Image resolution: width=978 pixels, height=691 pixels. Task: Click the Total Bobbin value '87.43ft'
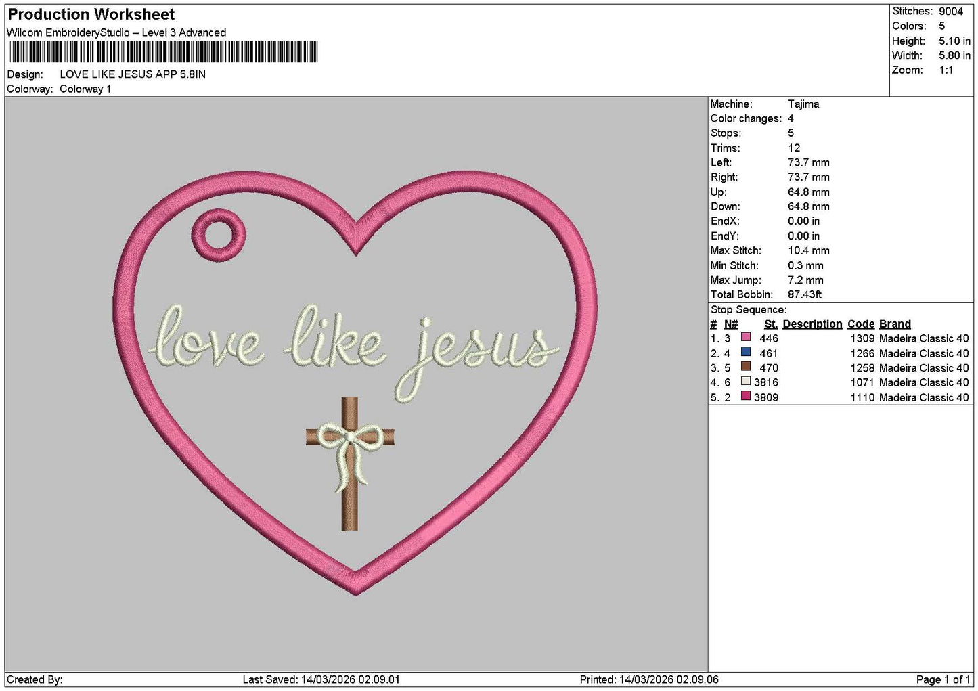click(x=805, y=294)
